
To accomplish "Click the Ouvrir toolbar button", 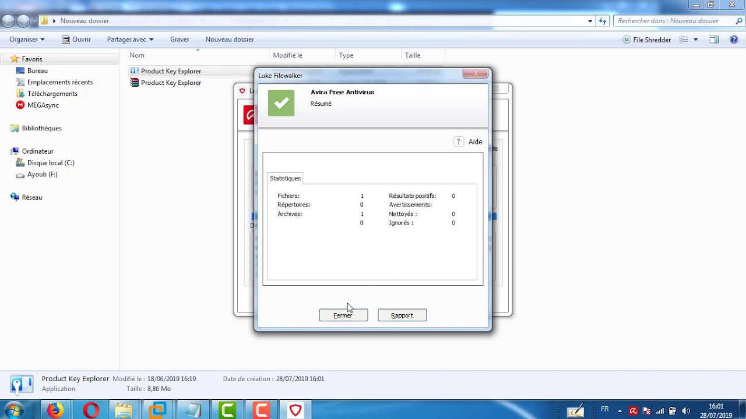I will (76, 40).
